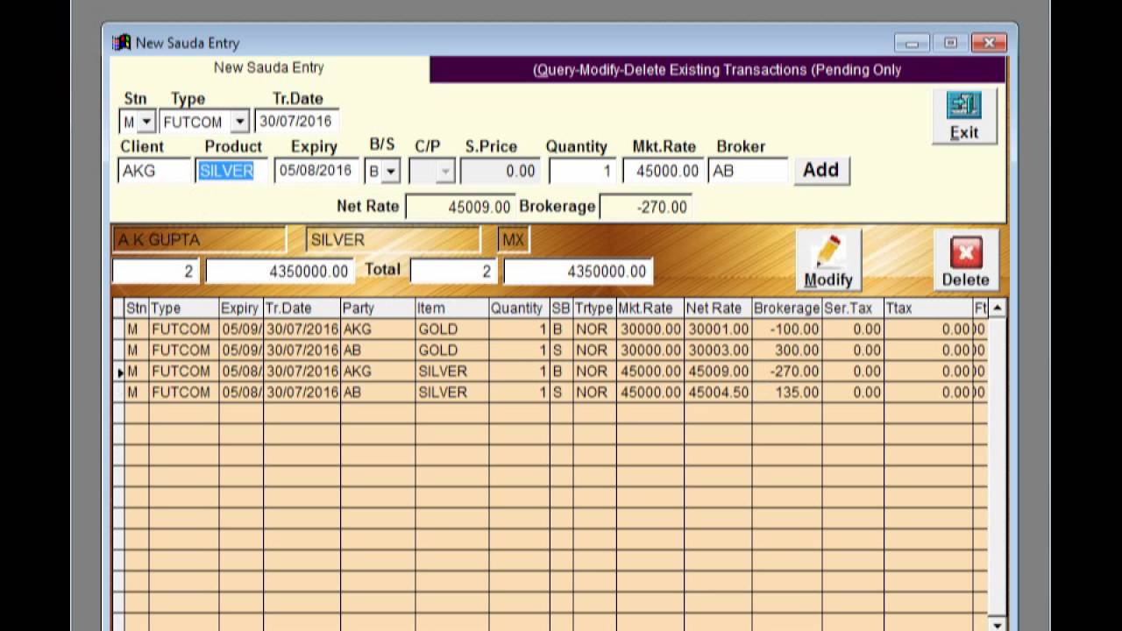1122x631 pixels.
Task: Click the Tr.Date column header in grid
Action: 302,308
